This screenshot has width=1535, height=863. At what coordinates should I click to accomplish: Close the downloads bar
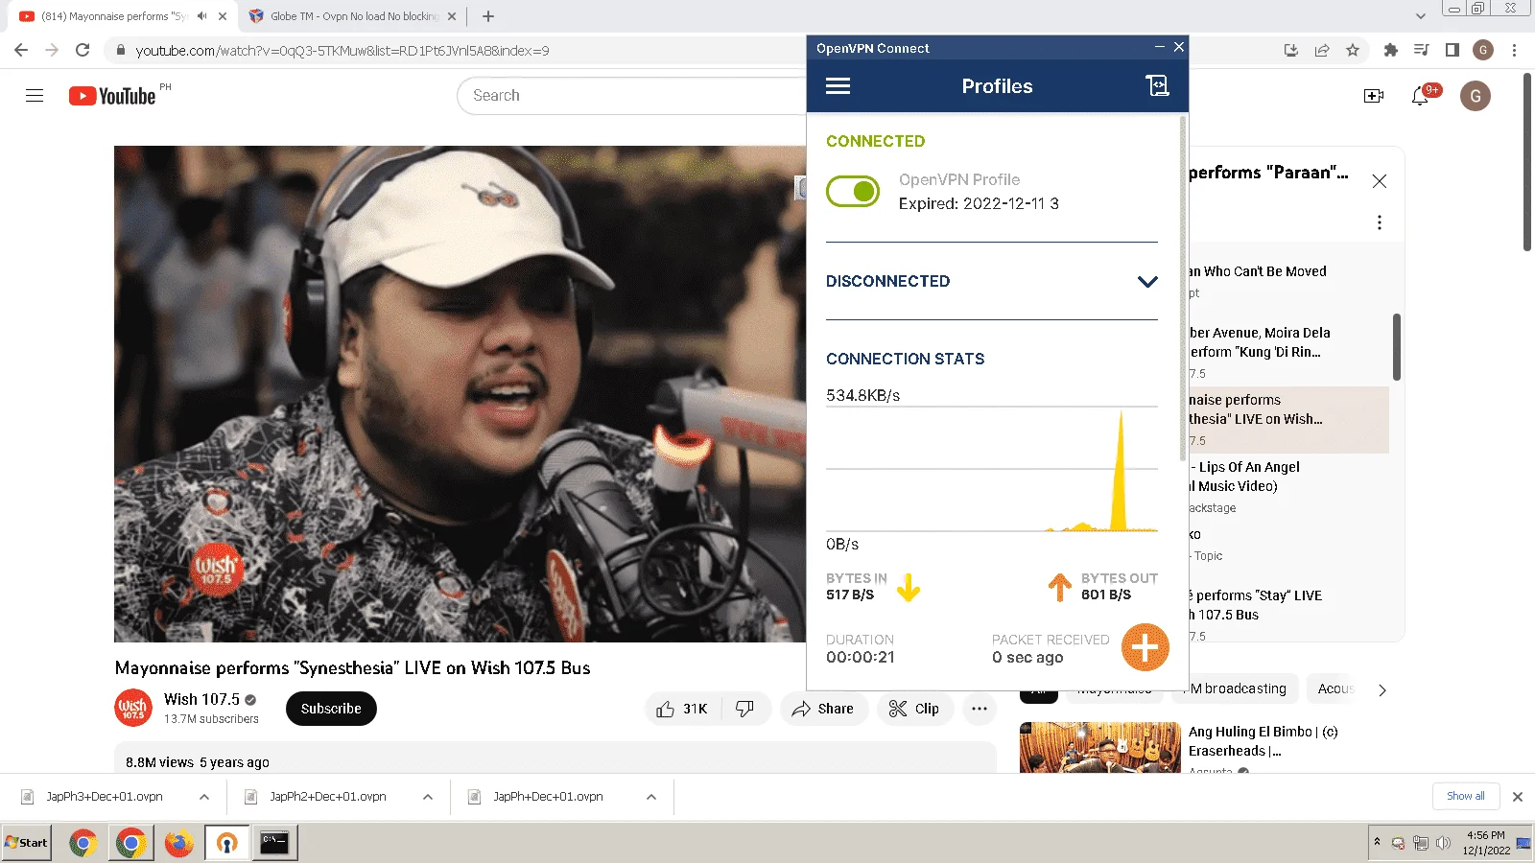1518,797
